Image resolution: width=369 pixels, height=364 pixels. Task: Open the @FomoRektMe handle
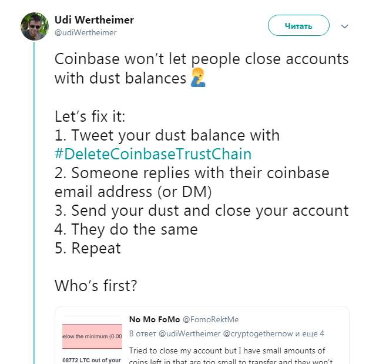pos(211,319)
